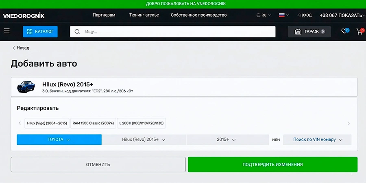The height and width of the screenshot is (183, 366).
Task: Open the hamburger menu icon
Action: pos(7,31)
